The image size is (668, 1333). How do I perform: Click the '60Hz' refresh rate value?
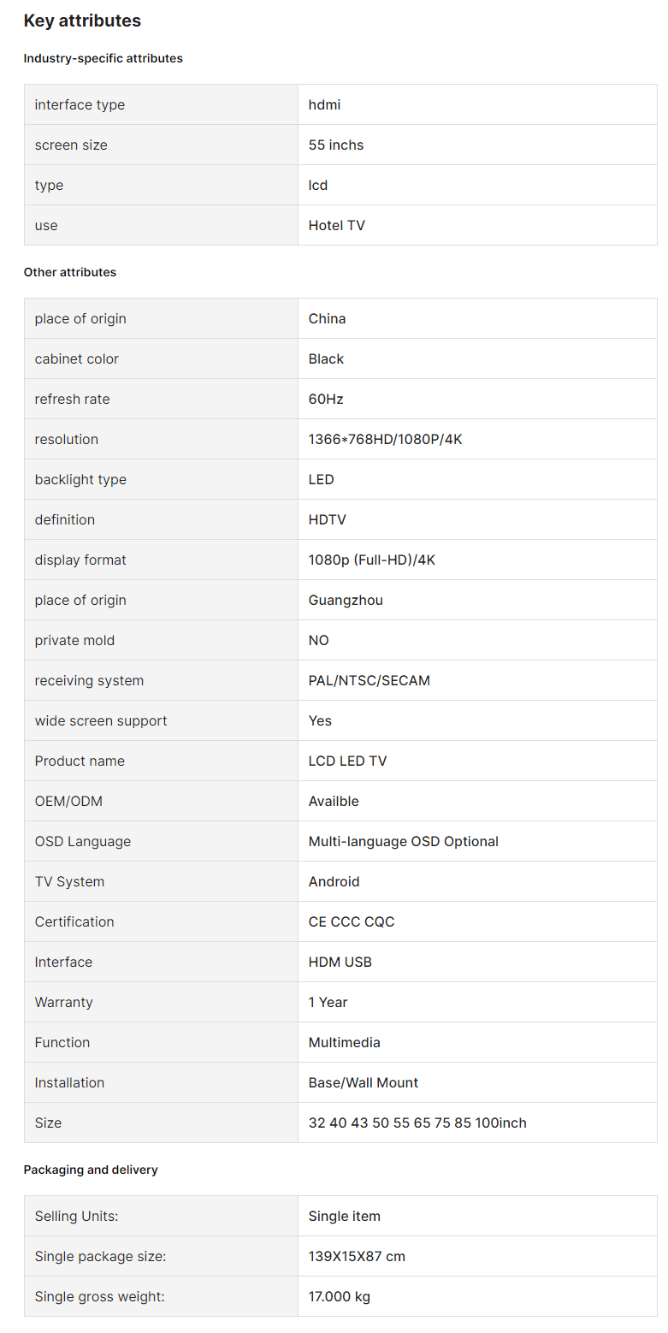point(326,399)
